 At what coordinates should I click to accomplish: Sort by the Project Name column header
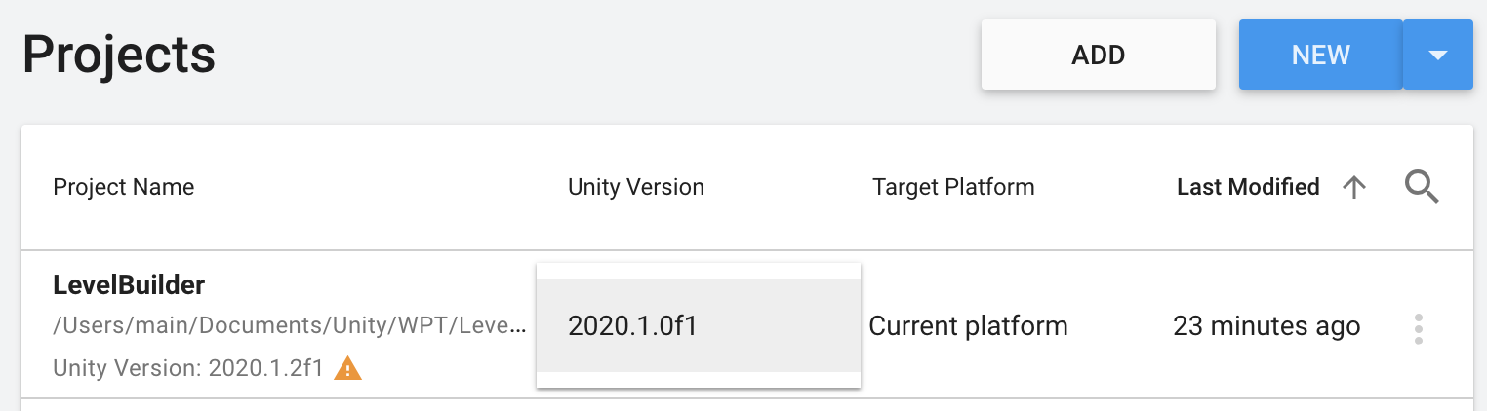tap(123, 187)
